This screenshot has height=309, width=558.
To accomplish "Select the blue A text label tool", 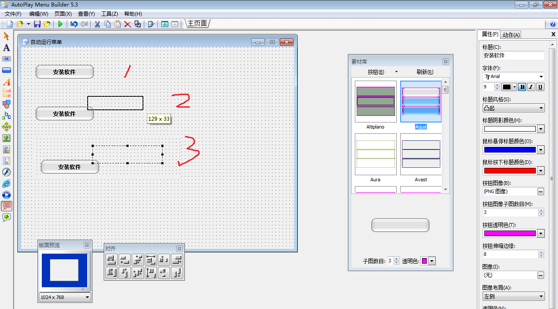I will 7,48.
